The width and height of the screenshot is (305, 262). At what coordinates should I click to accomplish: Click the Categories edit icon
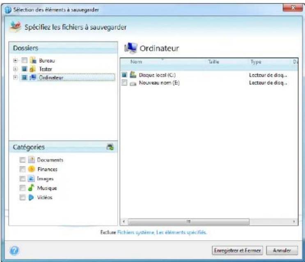tap(110, 147)
